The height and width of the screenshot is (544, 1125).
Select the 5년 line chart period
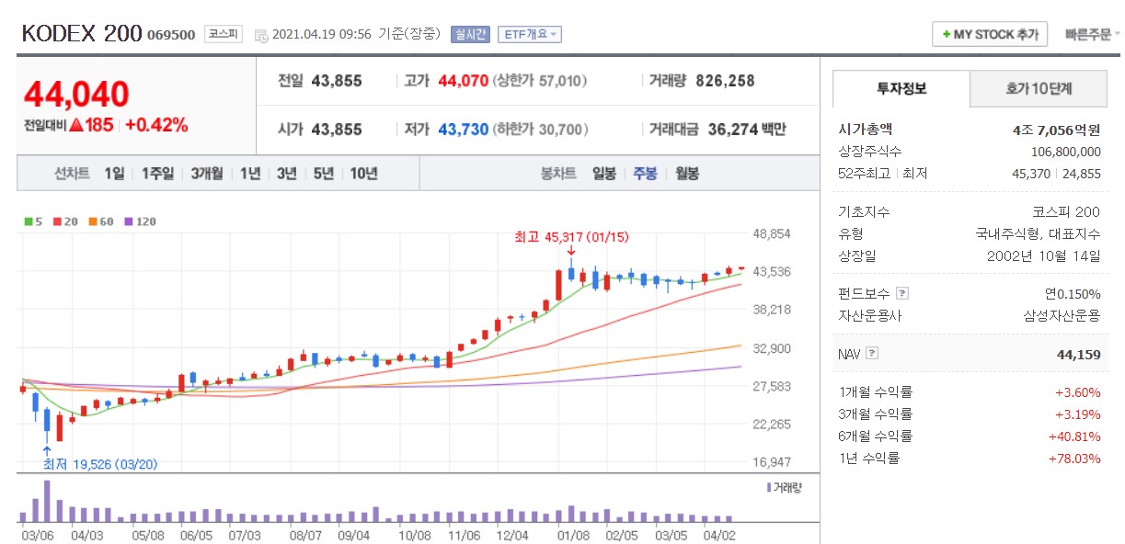323,173
